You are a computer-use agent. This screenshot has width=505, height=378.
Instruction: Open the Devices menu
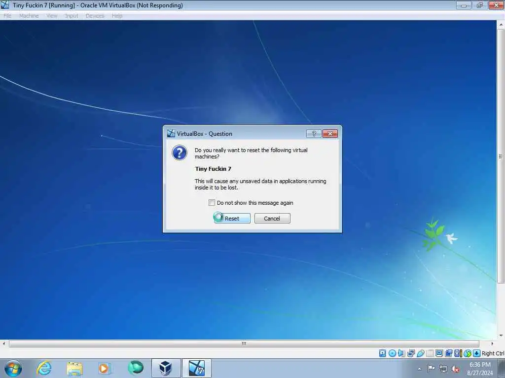click(x=95, y=16)
